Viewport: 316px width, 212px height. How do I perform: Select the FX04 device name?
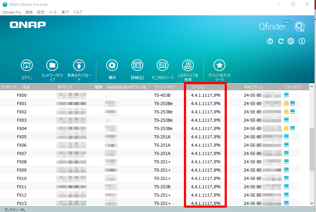22,128
